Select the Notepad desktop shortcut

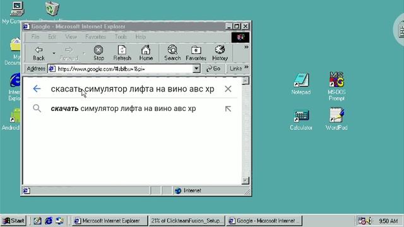click(x=301, y=84)
